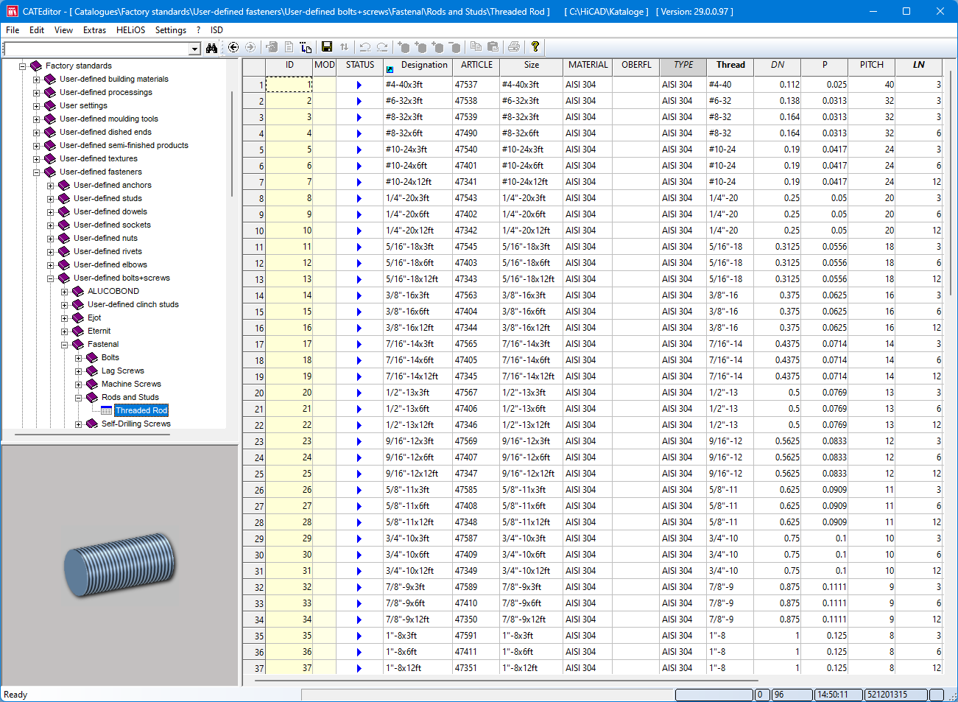Click the print toolbar icon

pos(514,47)
